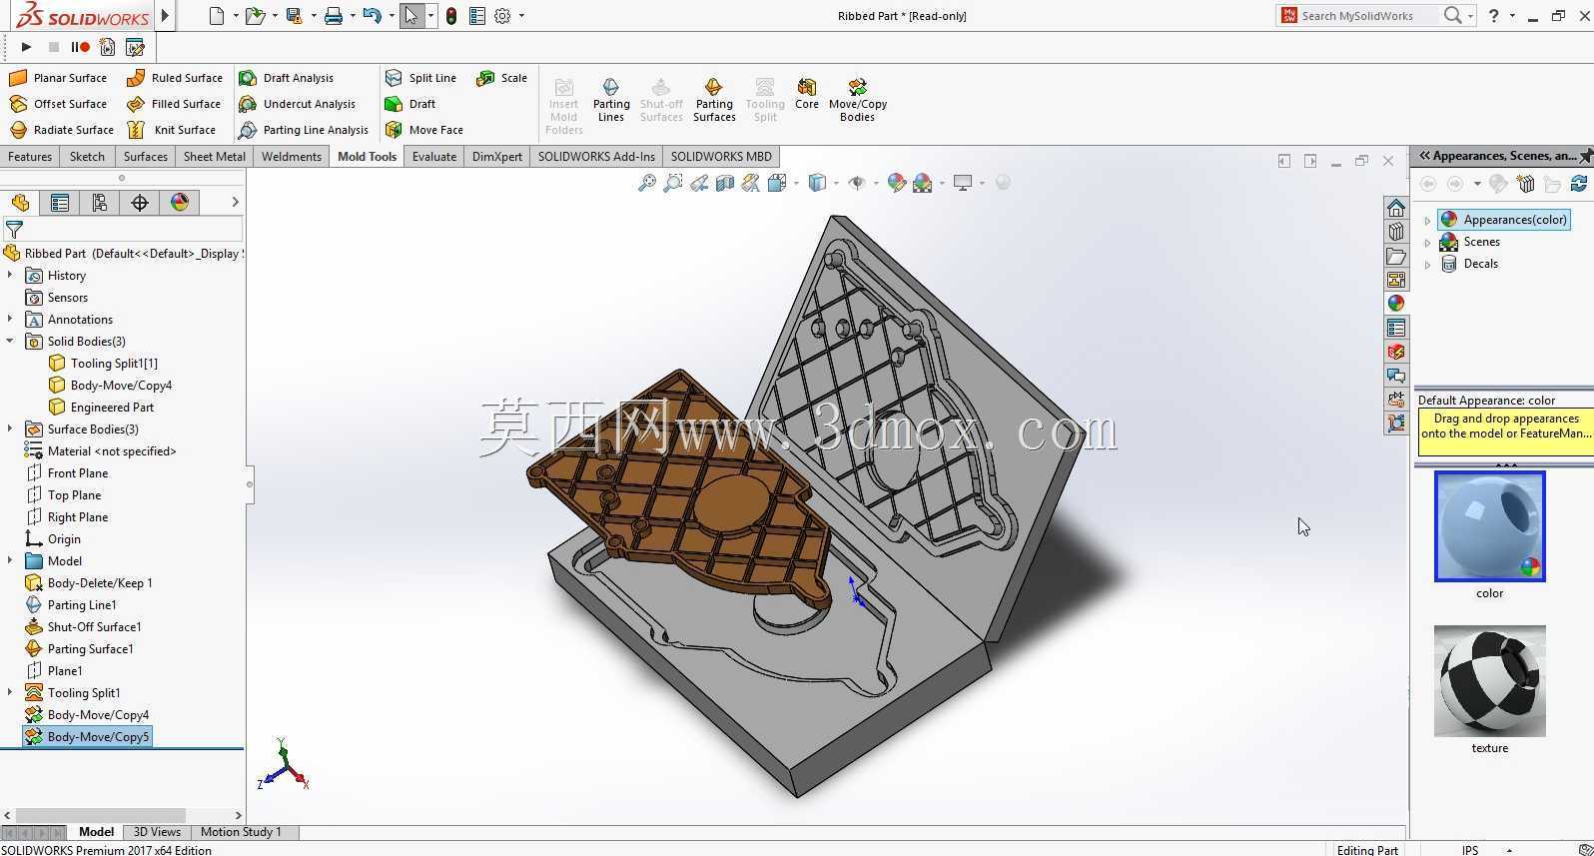1594x856 pixels.
Task: Collapse the Appearances, Scenes task pane
Action: (x=1425, y=156)
